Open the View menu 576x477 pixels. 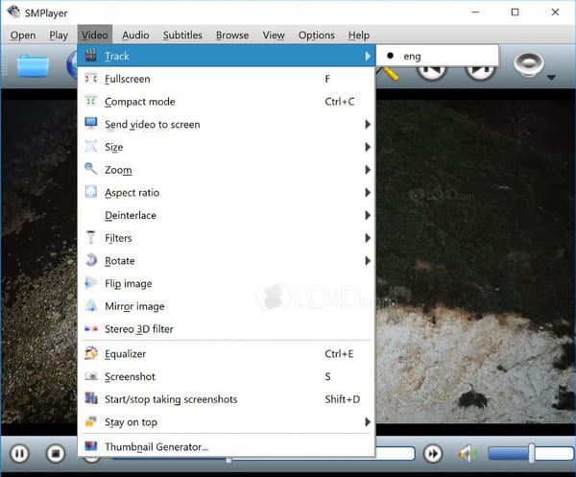274,36
